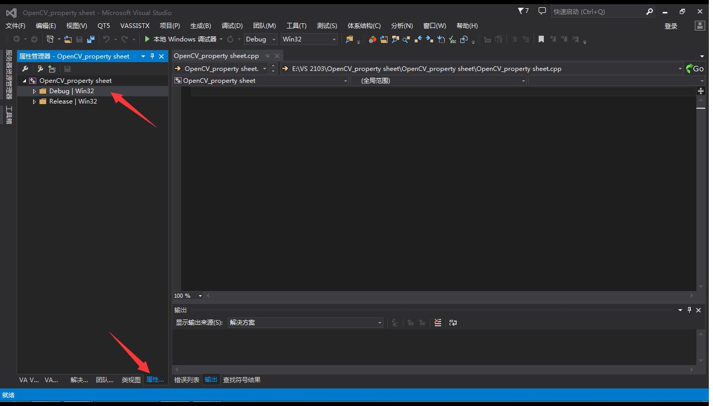Click Add New Project Property Sheet icon

40,68
